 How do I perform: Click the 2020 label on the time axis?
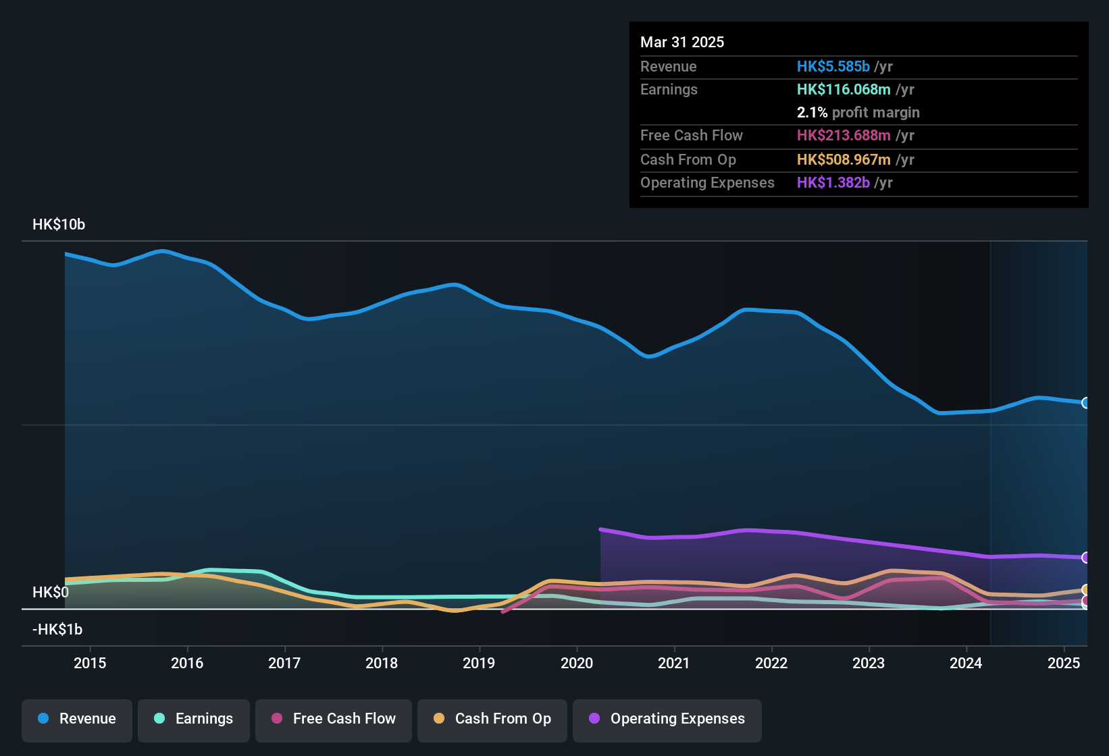pyautogui.click(x=577, y=664)
